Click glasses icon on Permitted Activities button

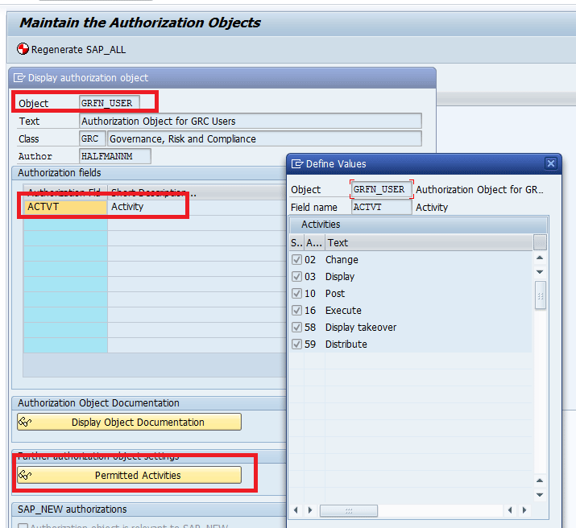coord(25,476)
